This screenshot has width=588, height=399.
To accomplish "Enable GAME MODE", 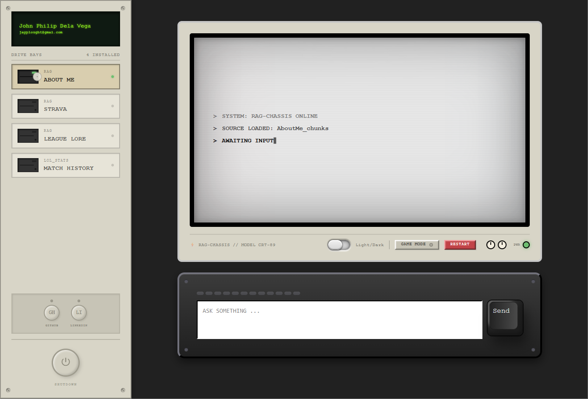I will (x=417, y=244).
